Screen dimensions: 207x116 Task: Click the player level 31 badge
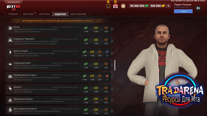tap(198, 8)
